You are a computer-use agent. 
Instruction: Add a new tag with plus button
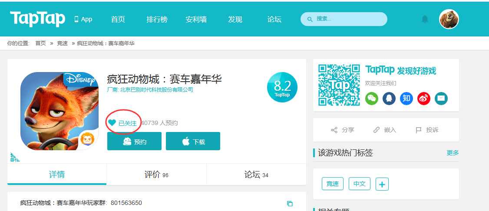tap(382, 184)
